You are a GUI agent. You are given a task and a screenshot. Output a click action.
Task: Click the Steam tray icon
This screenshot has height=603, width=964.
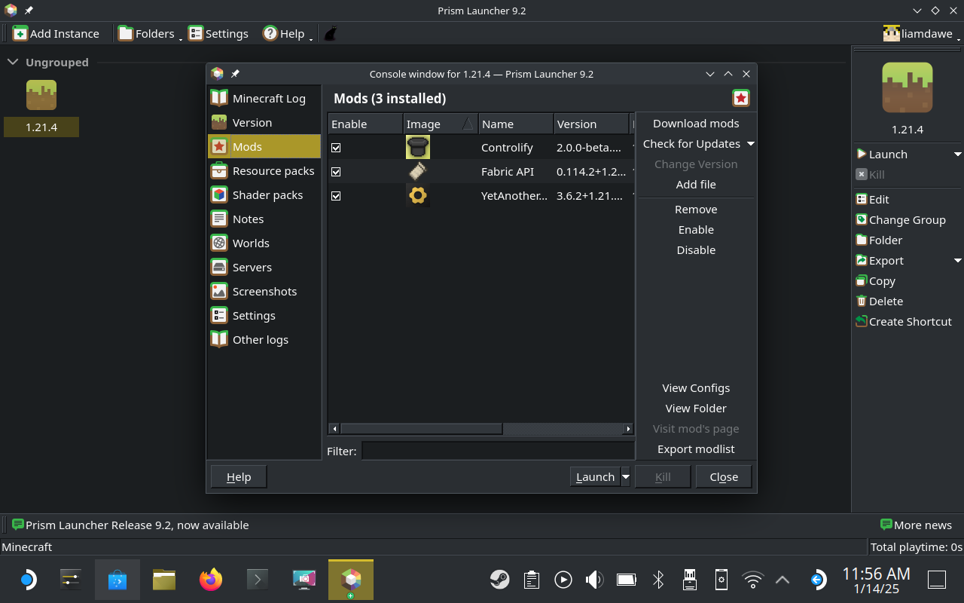[x=499, y=579]
